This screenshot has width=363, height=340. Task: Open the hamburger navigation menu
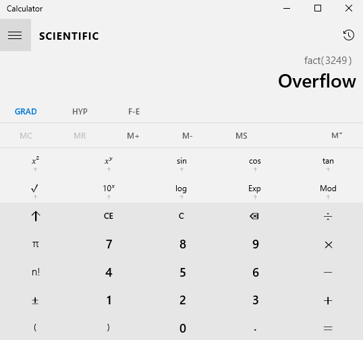pos(16,35)
